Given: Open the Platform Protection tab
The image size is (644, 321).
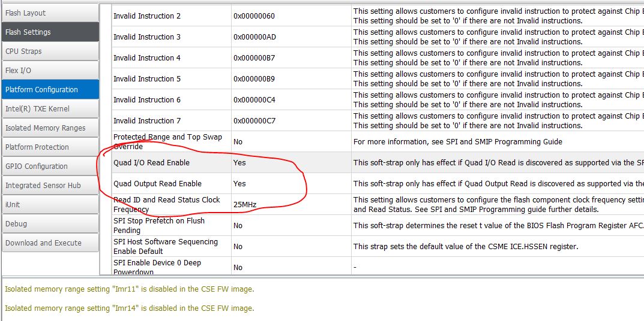Looking at the screenshot, I should click(50, 147).
